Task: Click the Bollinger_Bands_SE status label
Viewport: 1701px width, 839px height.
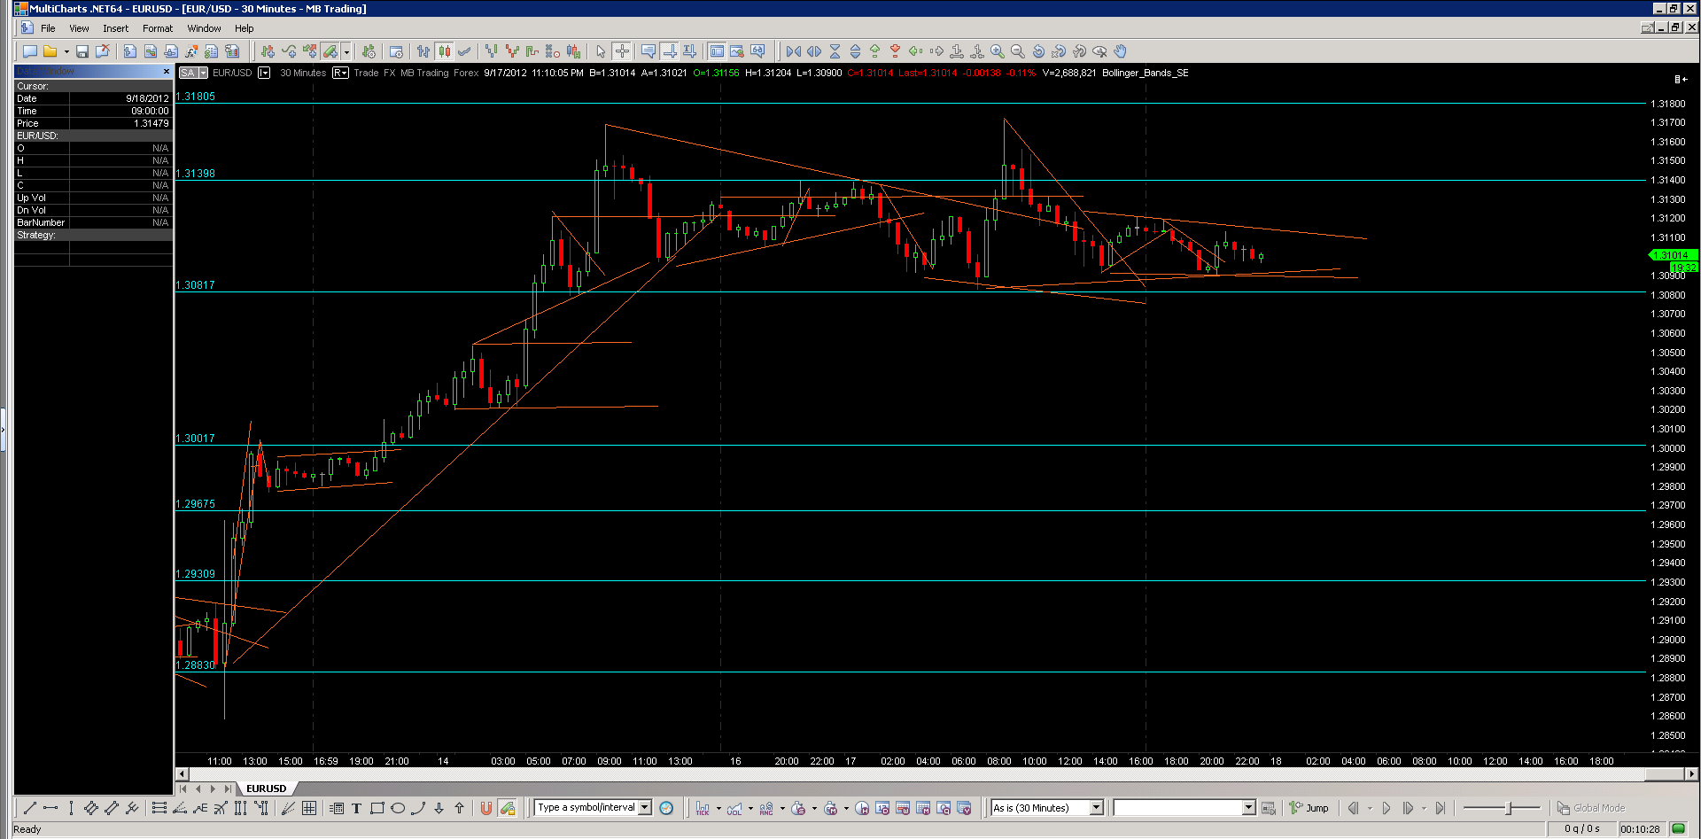Action: [1145, 73]
